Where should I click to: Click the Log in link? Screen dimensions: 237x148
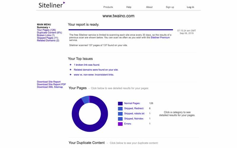pos(190,7)
